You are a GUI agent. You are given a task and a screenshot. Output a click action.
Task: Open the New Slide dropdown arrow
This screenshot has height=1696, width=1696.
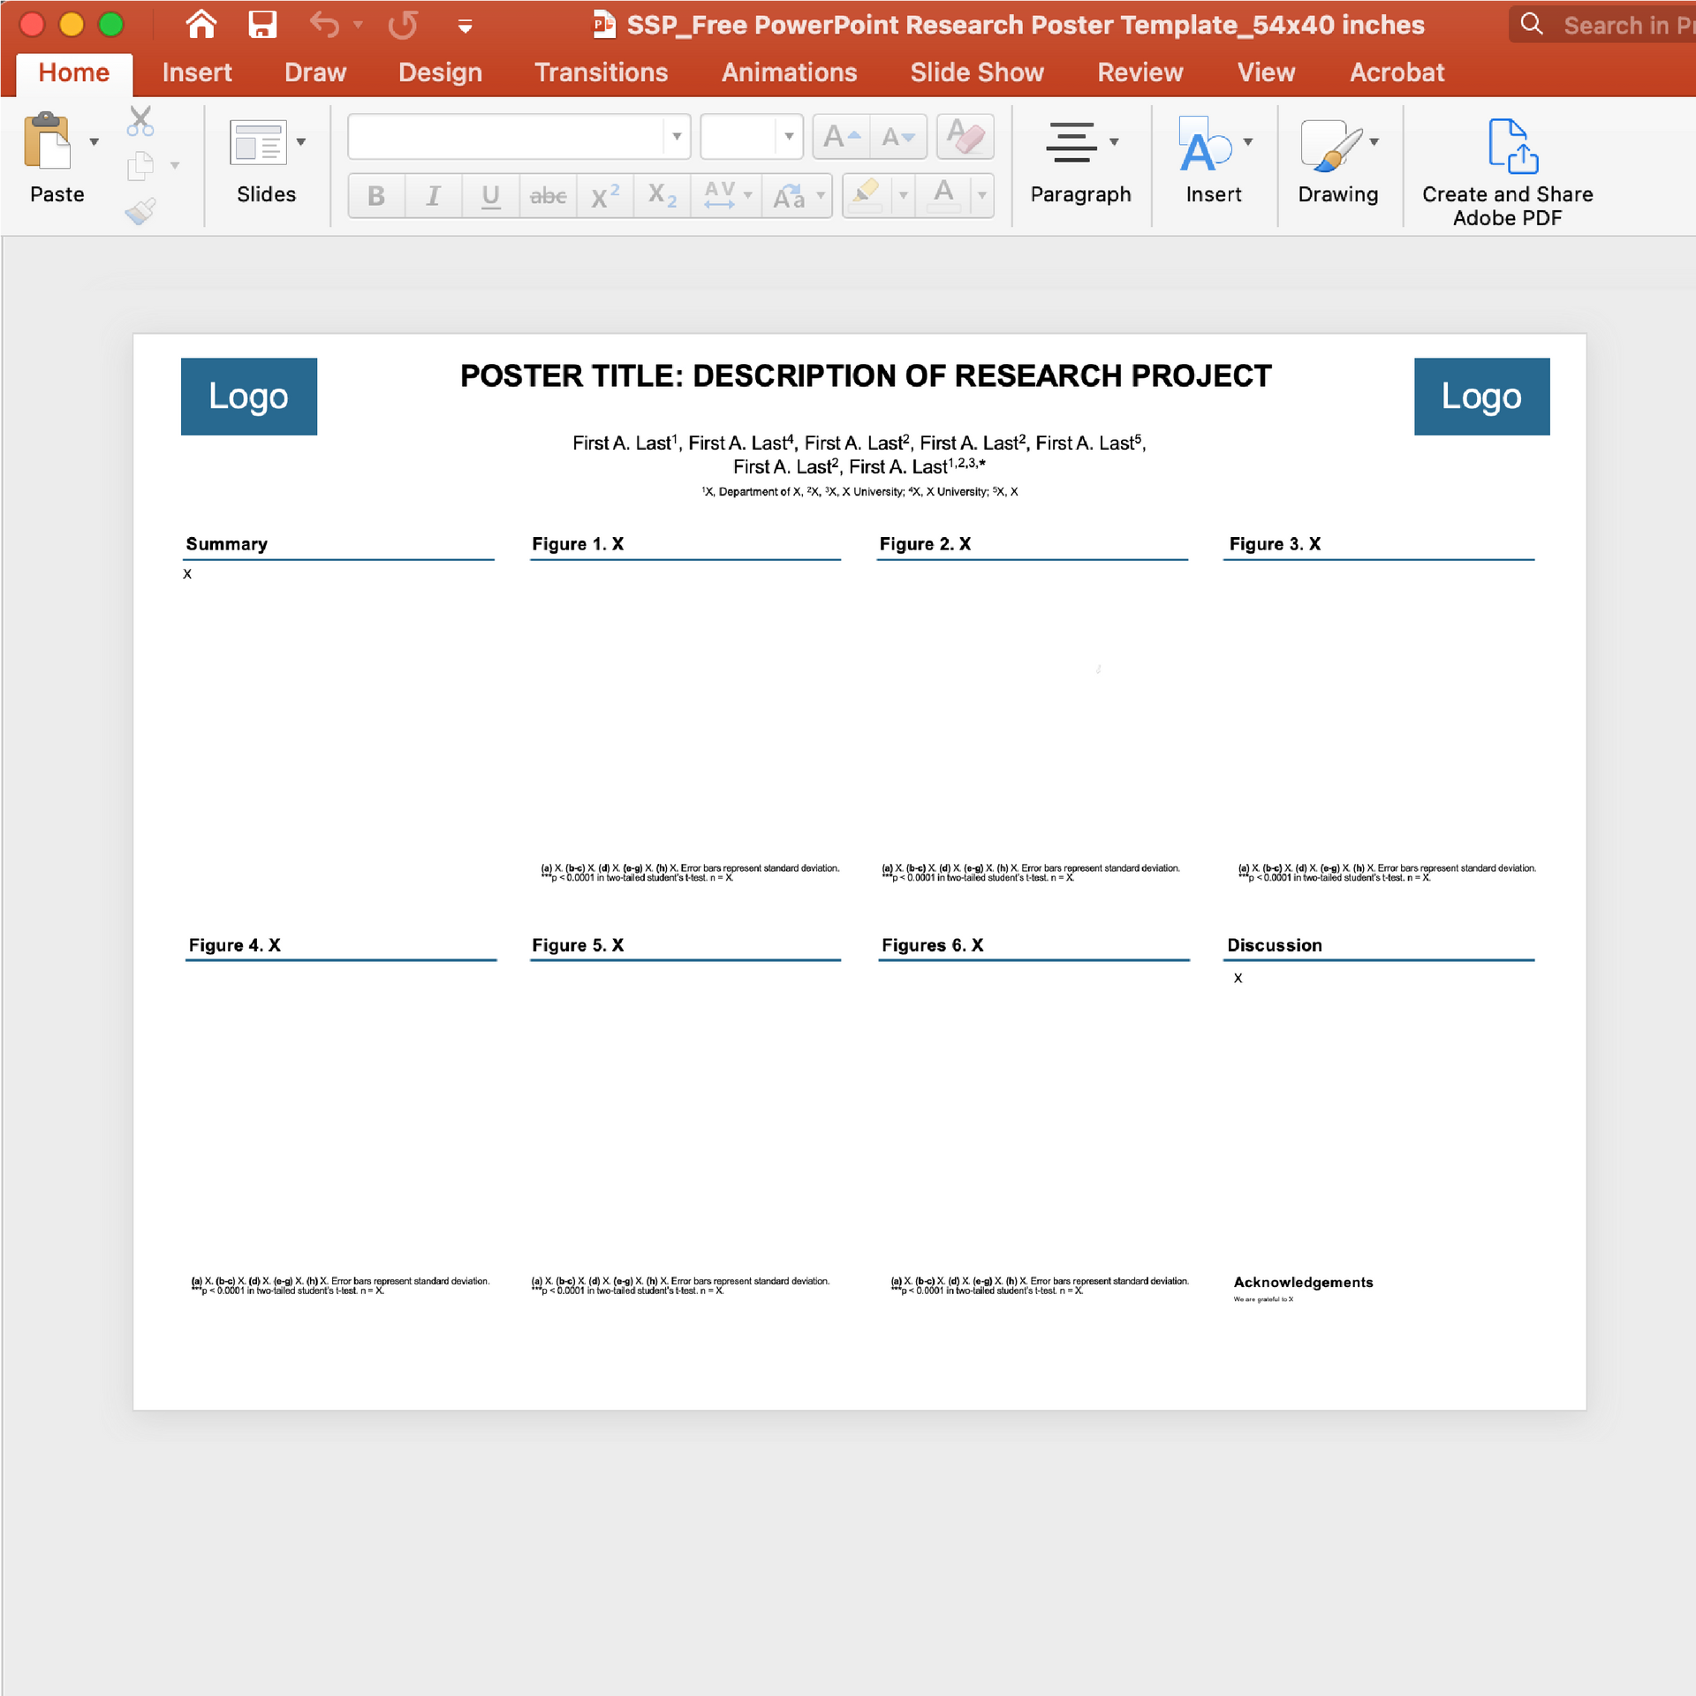(x=301, y=141)
